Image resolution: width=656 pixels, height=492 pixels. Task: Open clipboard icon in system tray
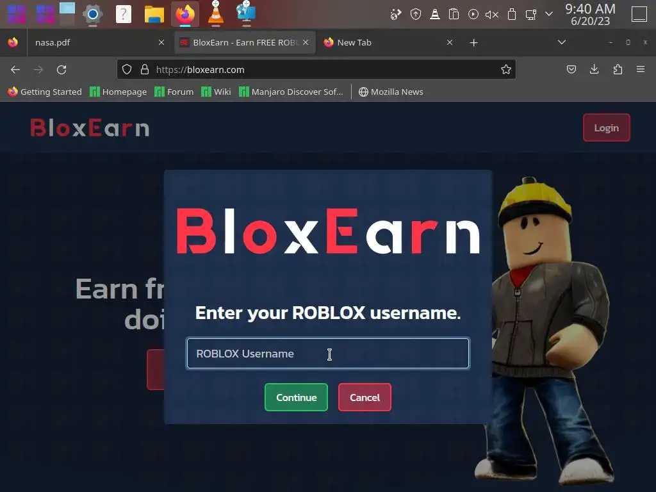[454, 14]
